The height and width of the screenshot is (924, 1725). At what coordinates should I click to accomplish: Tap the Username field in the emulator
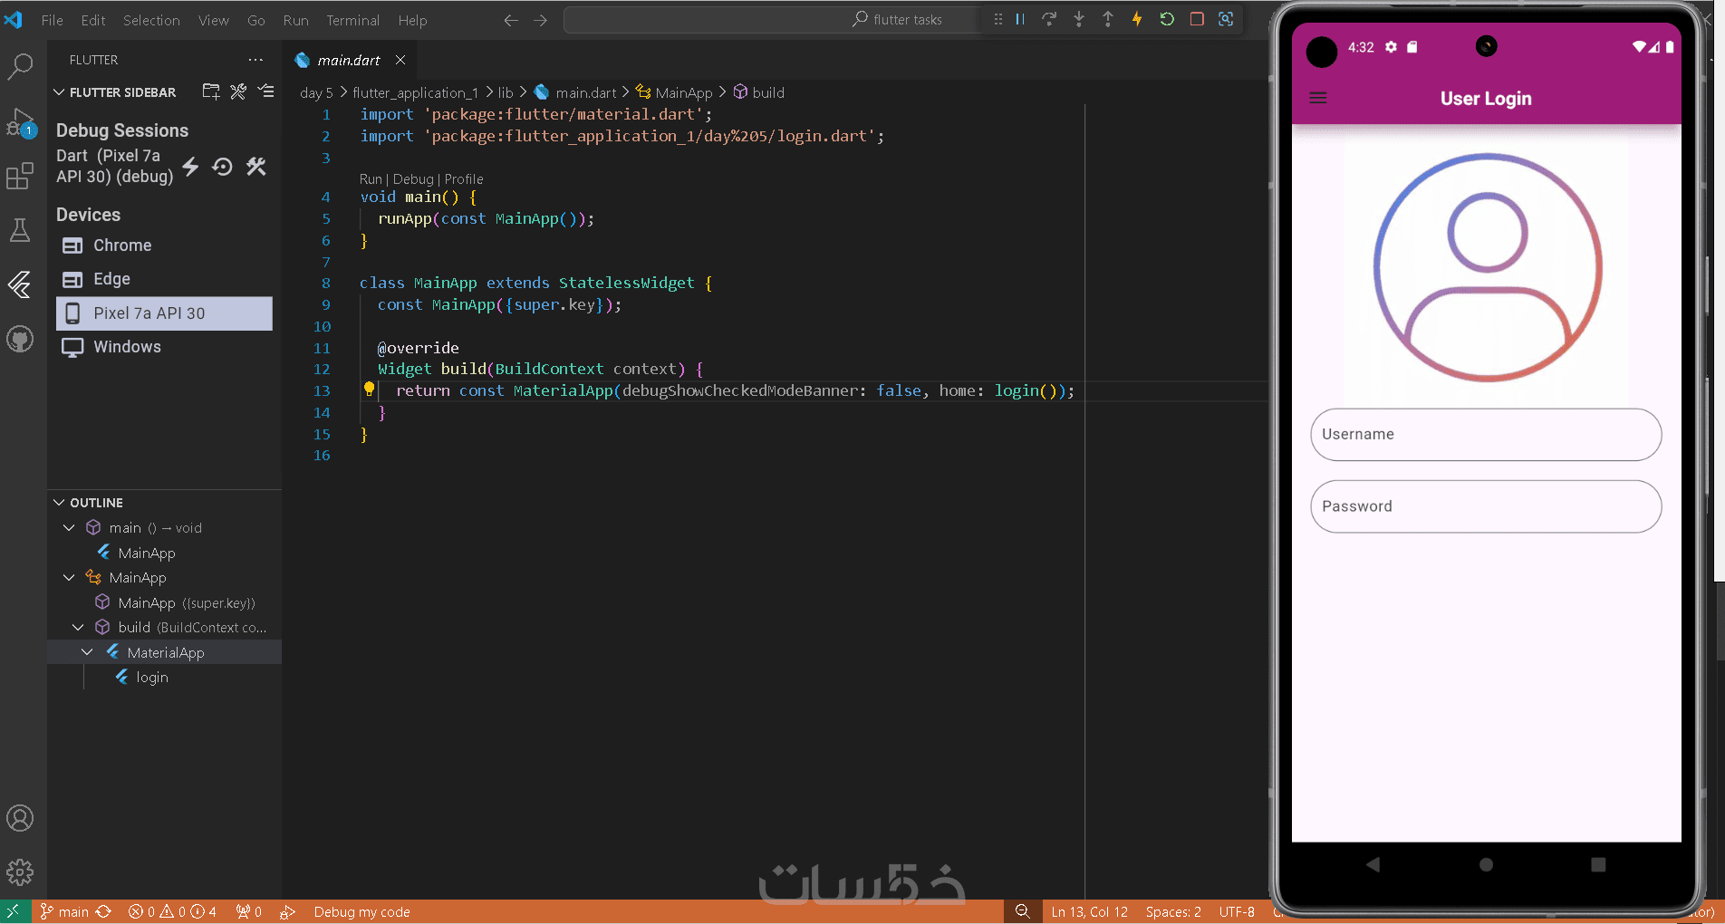click(x=1486, y=435)
